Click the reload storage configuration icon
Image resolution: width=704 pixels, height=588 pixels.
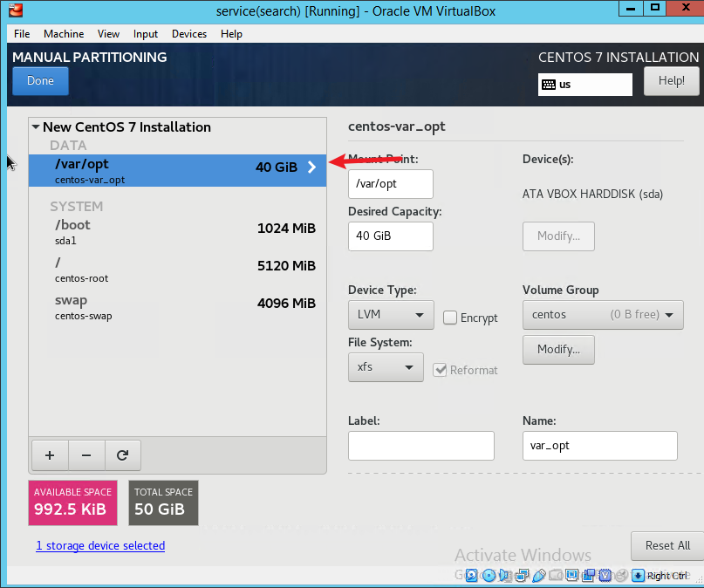click(123, 455)
